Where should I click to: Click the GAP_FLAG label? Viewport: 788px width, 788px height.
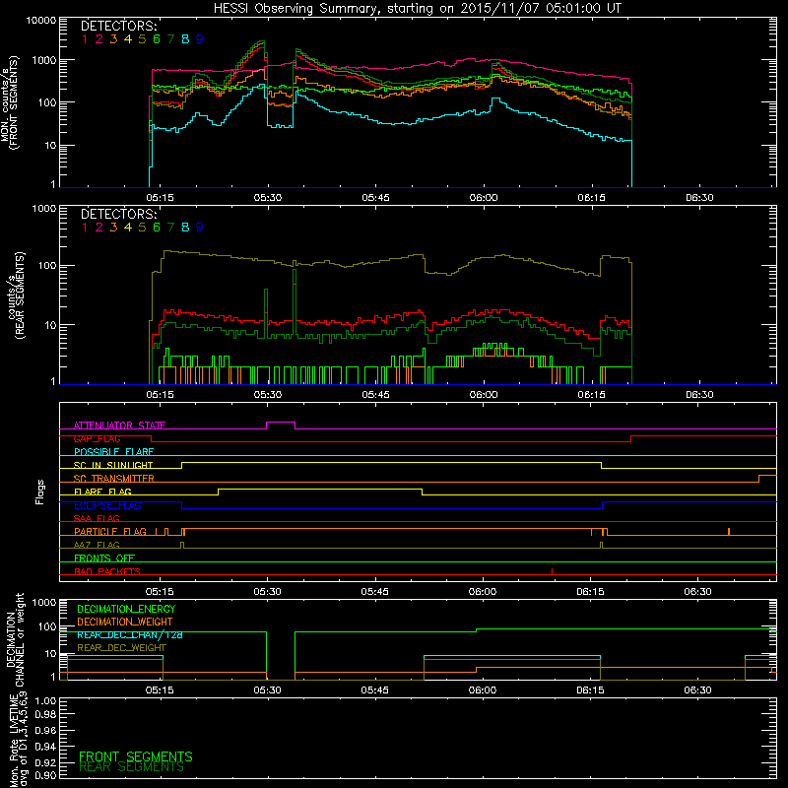pos(97,438)
